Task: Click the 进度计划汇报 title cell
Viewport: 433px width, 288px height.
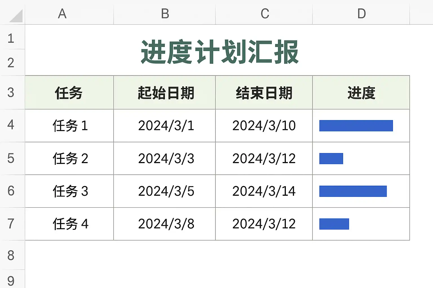Action: 219,52
